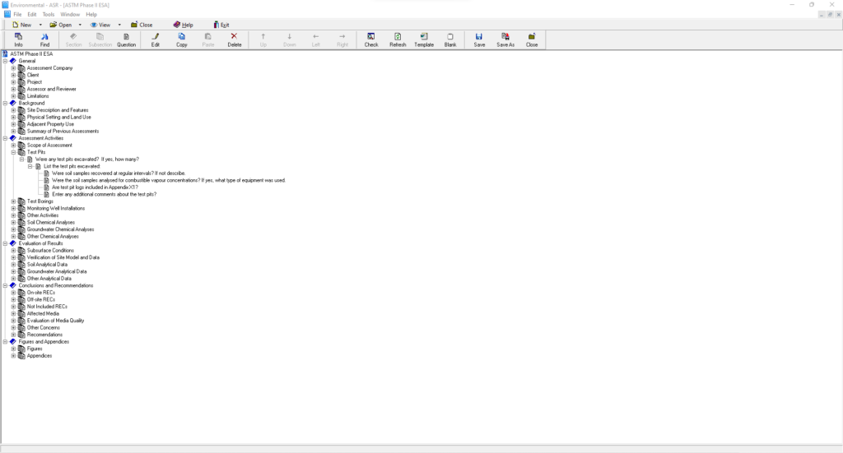Open the Window menu

coord(70,14)
